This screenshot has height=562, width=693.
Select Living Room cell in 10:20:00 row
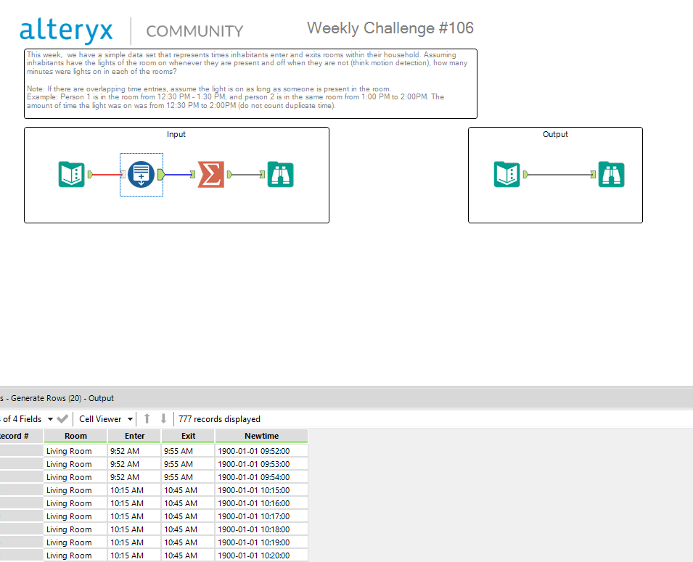[x=75, y=555]
